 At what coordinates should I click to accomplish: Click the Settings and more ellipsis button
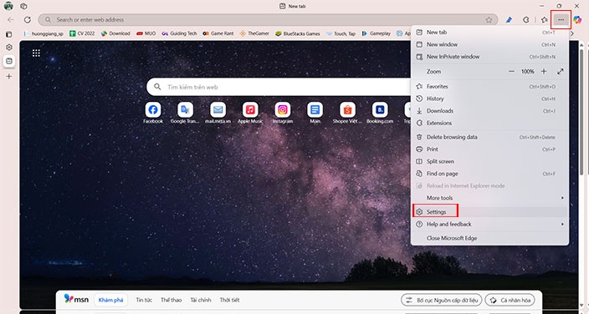tap(561, 19)
